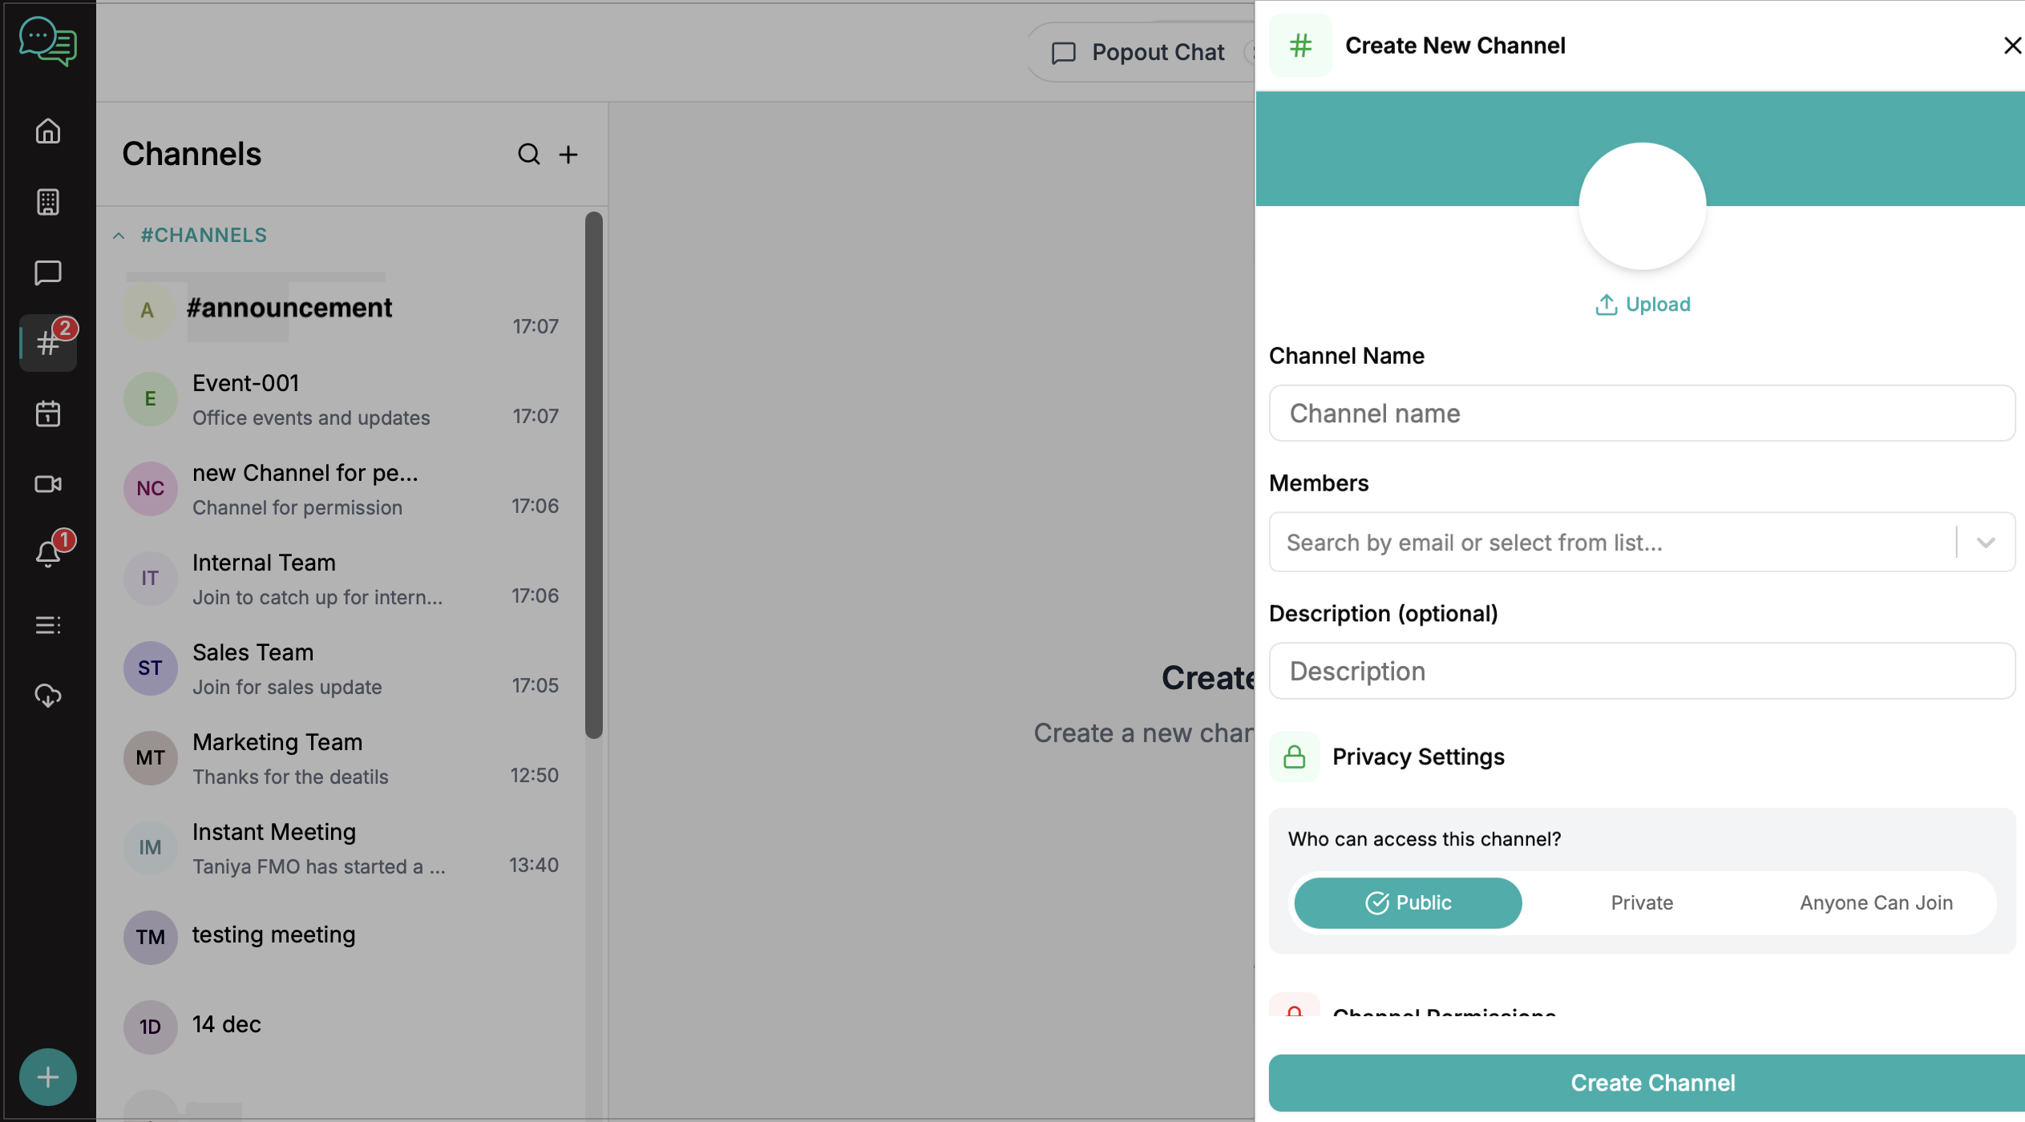The width and height of the screenshot is (2025, 1122).
Task: Open the calendar icon in sidebar
Action: tap(48, 414)
